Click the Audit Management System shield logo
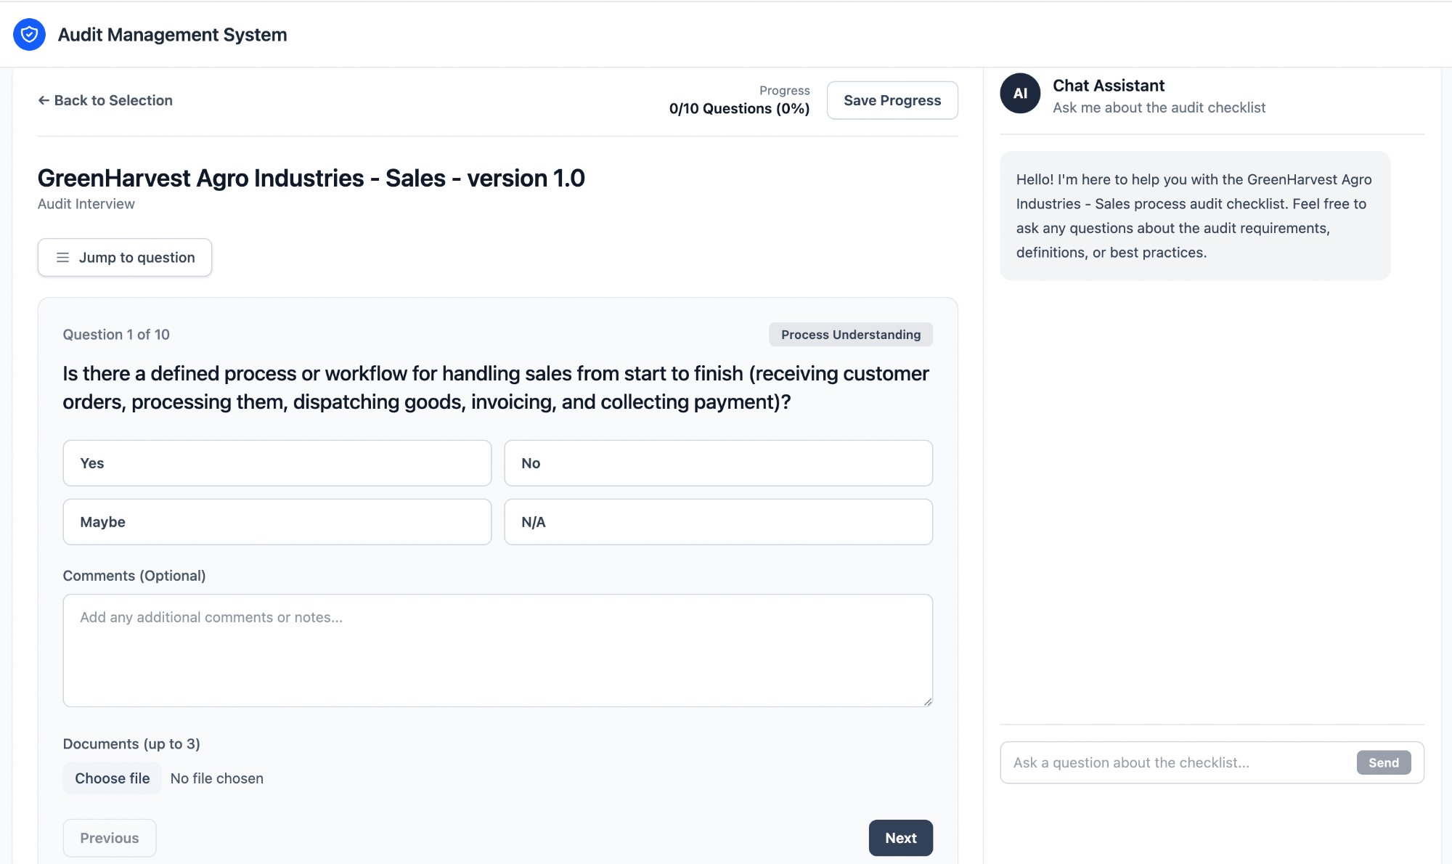Screen dimensions: 1452x864 click(28, 34)
